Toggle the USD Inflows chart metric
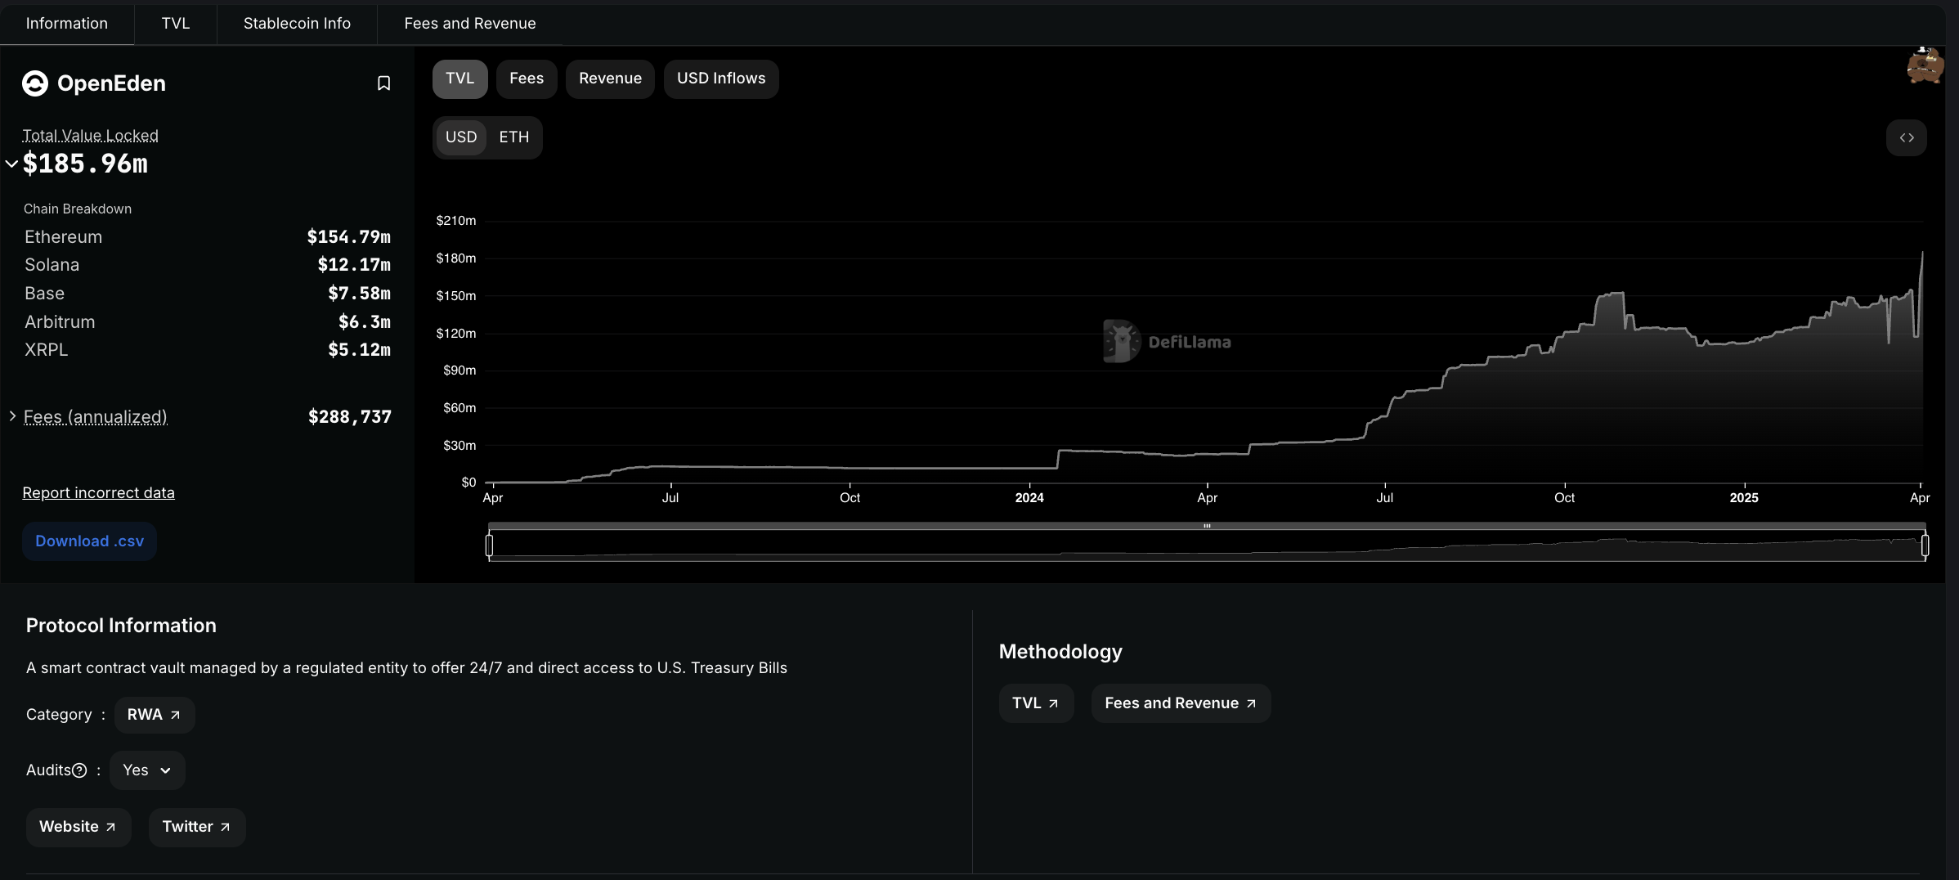This screenshot has height=880, width=1959. 721,79
